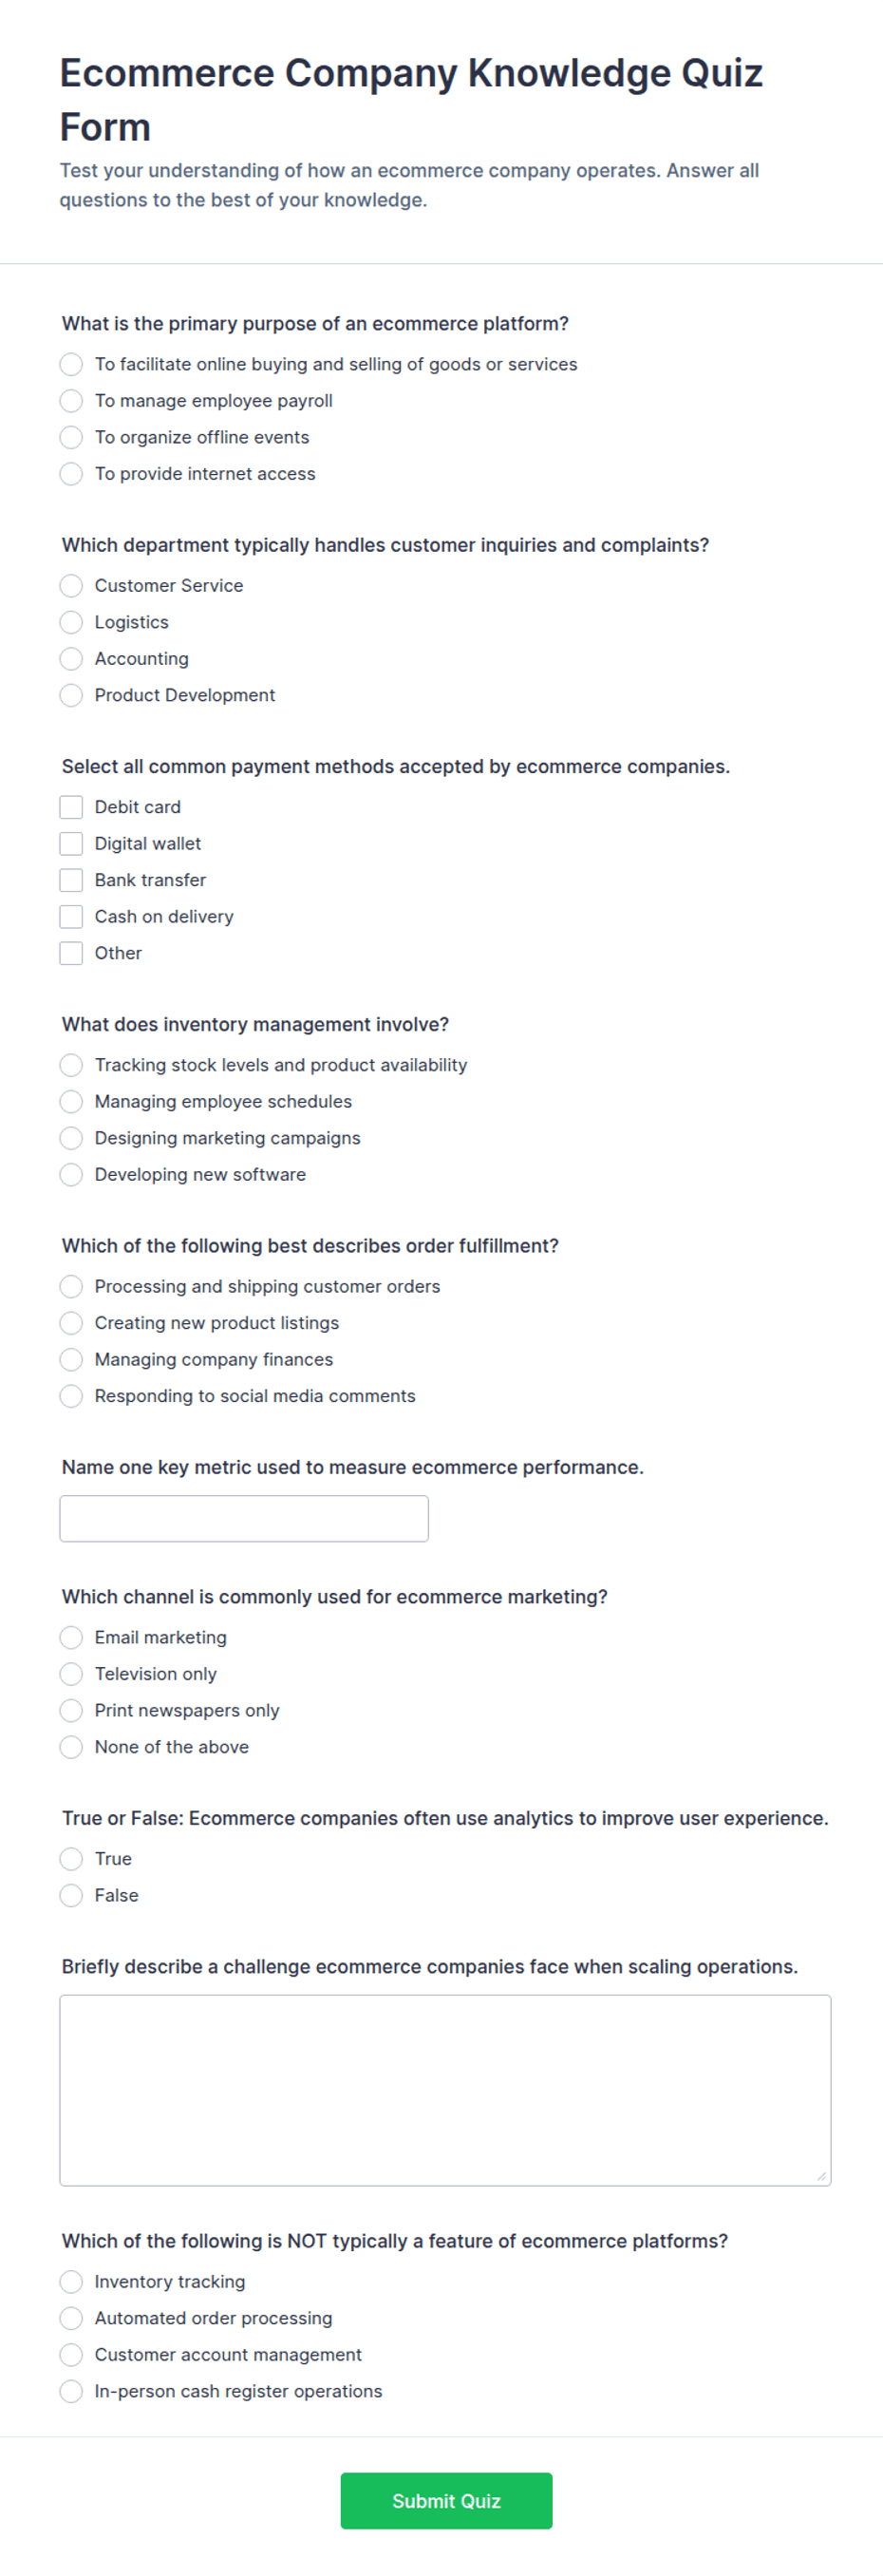Choose the "To manage employee payroll" radio

[x=71, y=401]
